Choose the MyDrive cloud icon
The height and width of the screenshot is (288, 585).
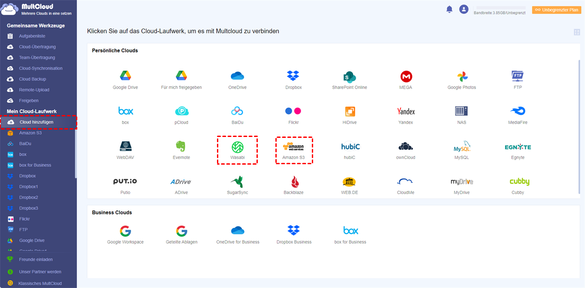(x=462, y=181)
